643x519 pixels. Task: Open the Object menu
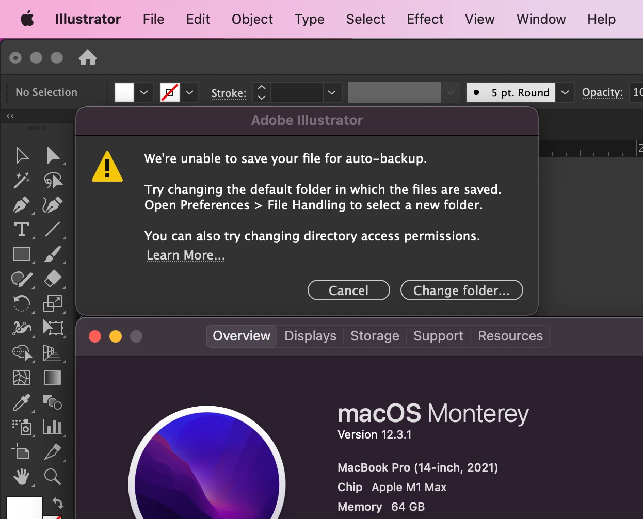tap(252, 19)
